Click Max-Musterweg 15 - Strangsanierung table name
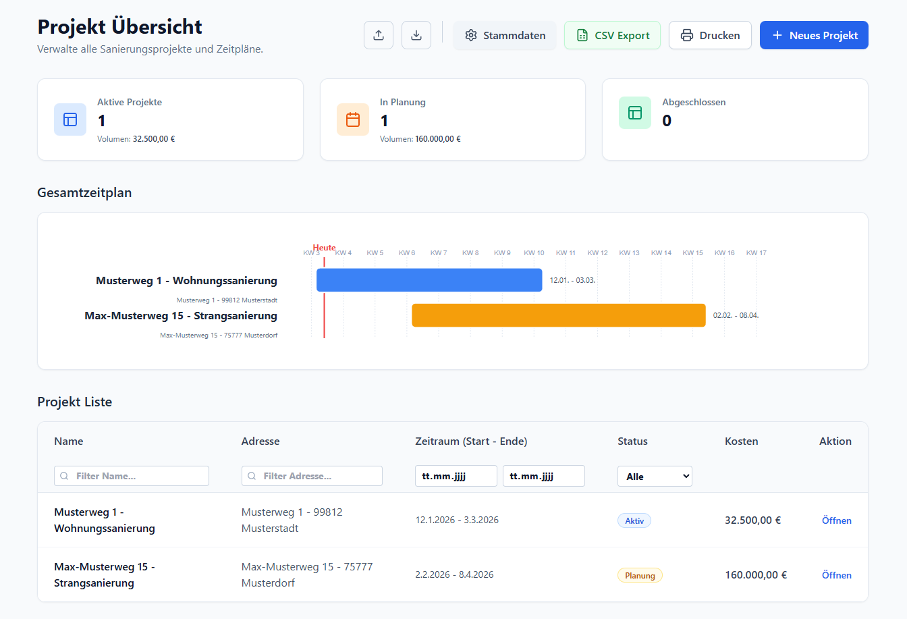 (x=105, y=575)
